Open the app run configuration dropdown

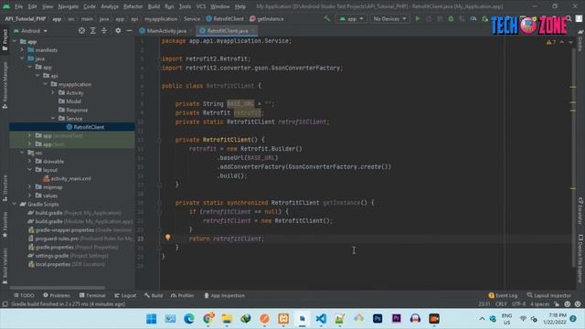click(x=351, y=18)
